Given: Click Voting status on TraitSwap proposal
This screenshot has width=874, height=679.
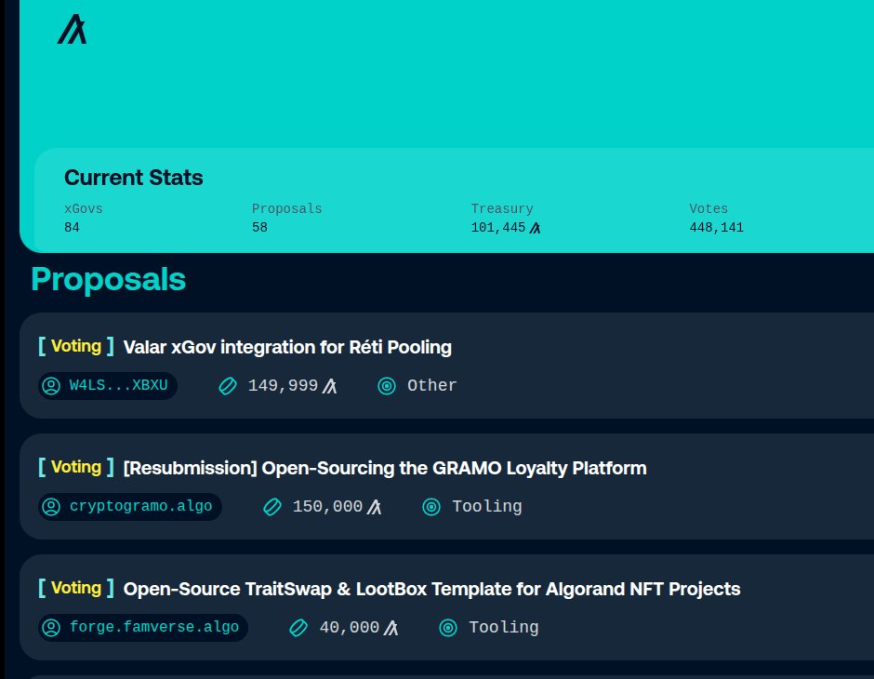Looking at the screenshot, I should click(76, 588).
